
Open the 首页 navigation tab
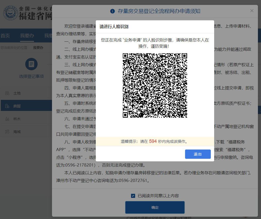pyautogui.click(x=5, y=36)
